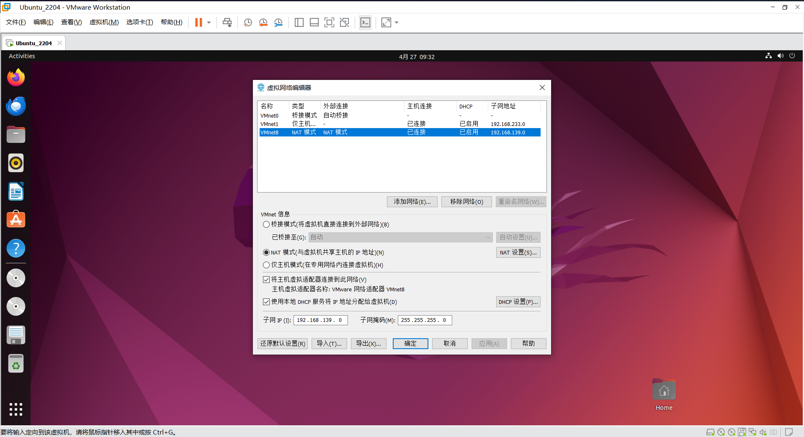Click 导入(T)... button

pos(329,344)
